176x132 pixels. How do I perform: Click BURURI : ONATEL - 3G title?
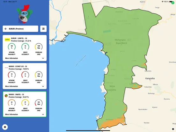(16, 94)
